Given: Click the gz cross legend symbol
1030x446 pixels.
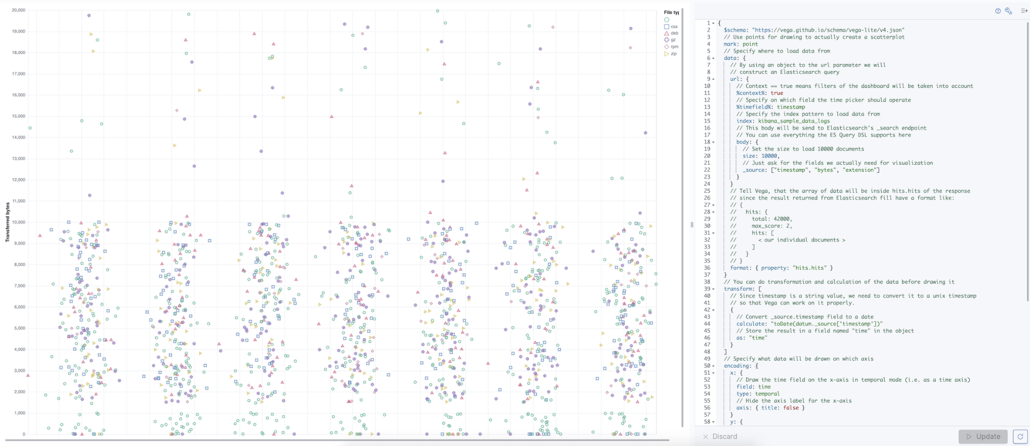Looking at the screenshot, I should coord(667,40).
